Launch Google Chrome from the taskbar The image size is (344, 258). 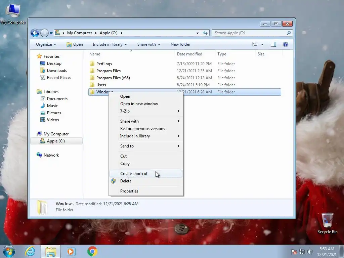tap(92, 251)
